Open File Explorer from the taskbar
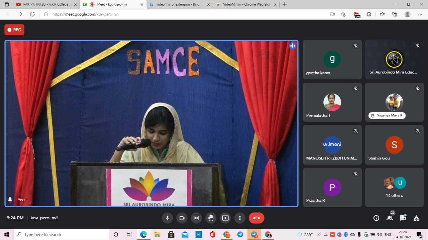This screenshot has height=240, width=428. 157,234
